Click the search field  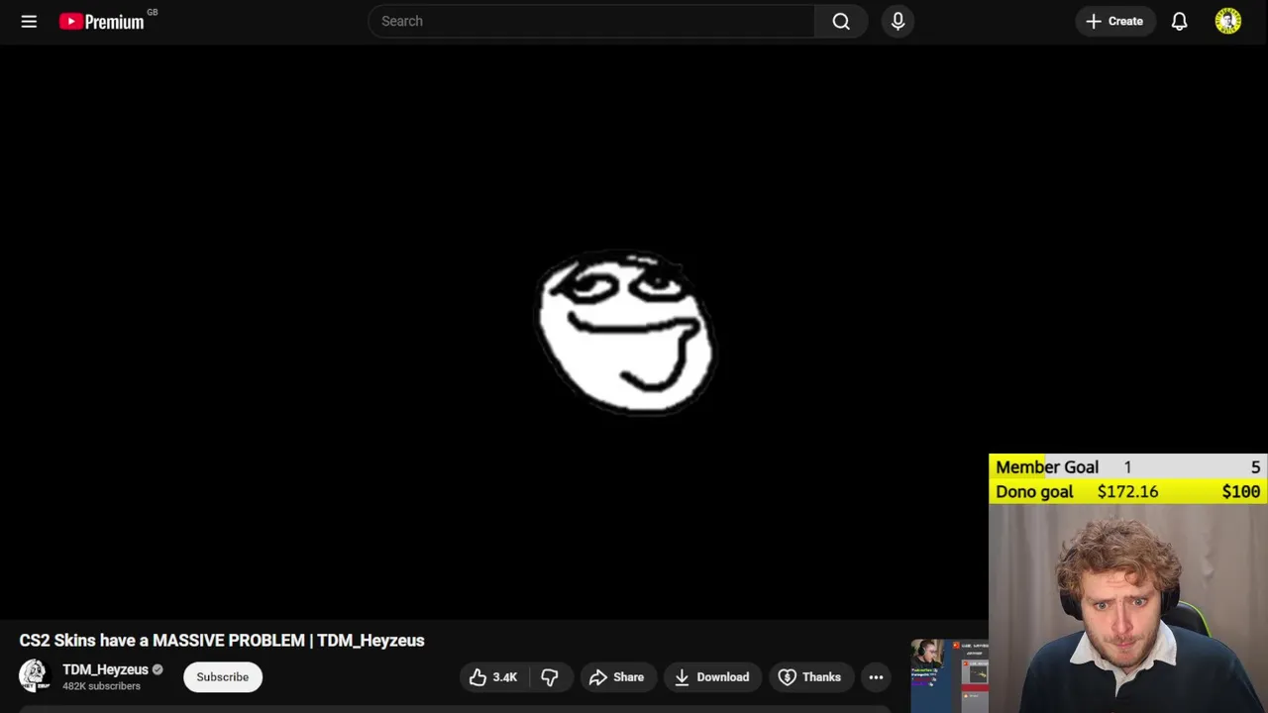[591, 21]
